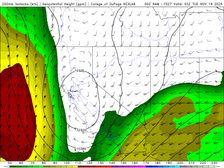
Task: Click the 130 kts label on the color scale
Action: pos(101,163)
